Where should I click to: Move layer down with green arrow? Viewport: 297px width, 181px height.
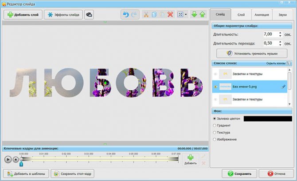click(x=194, y=15)
